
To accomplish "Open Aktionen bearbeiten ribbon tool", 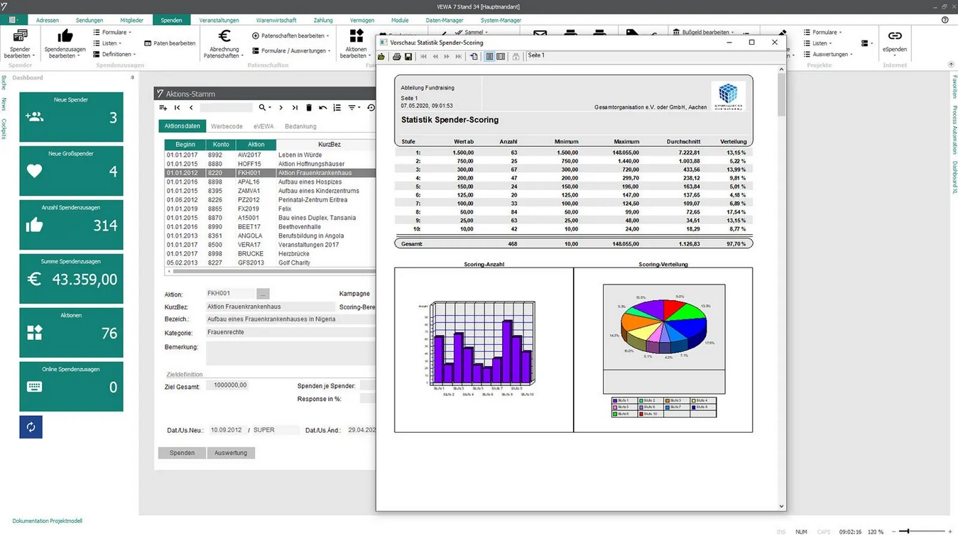I will pos(356,43).
